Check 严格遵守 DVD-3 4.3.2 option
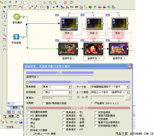The width and height of the screenshot is (155, 136). (x=92, y=103)
